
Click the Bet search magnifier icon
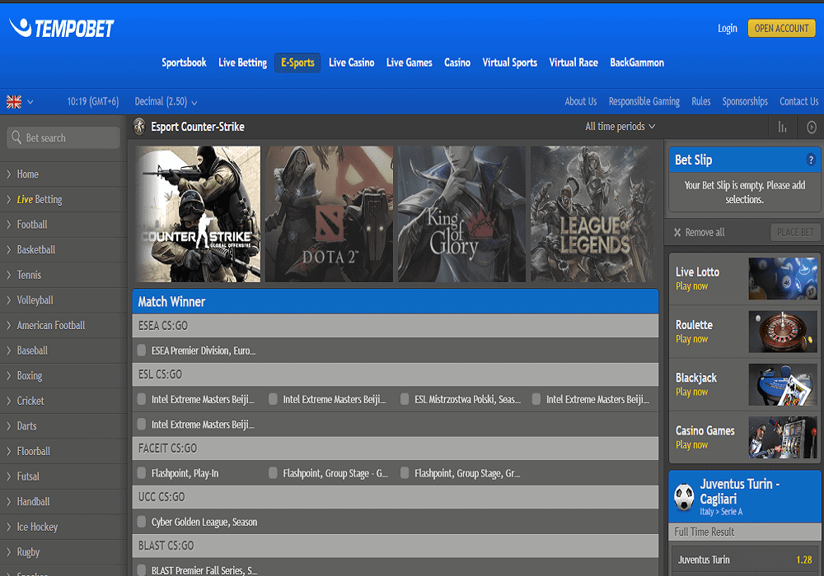[x=16, y=137]
